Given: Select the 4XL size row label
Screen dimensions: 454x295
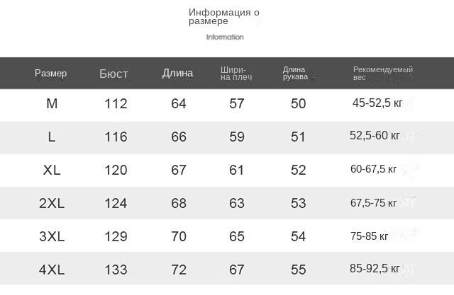Looking at the screenshot, I should pos(52,270).
